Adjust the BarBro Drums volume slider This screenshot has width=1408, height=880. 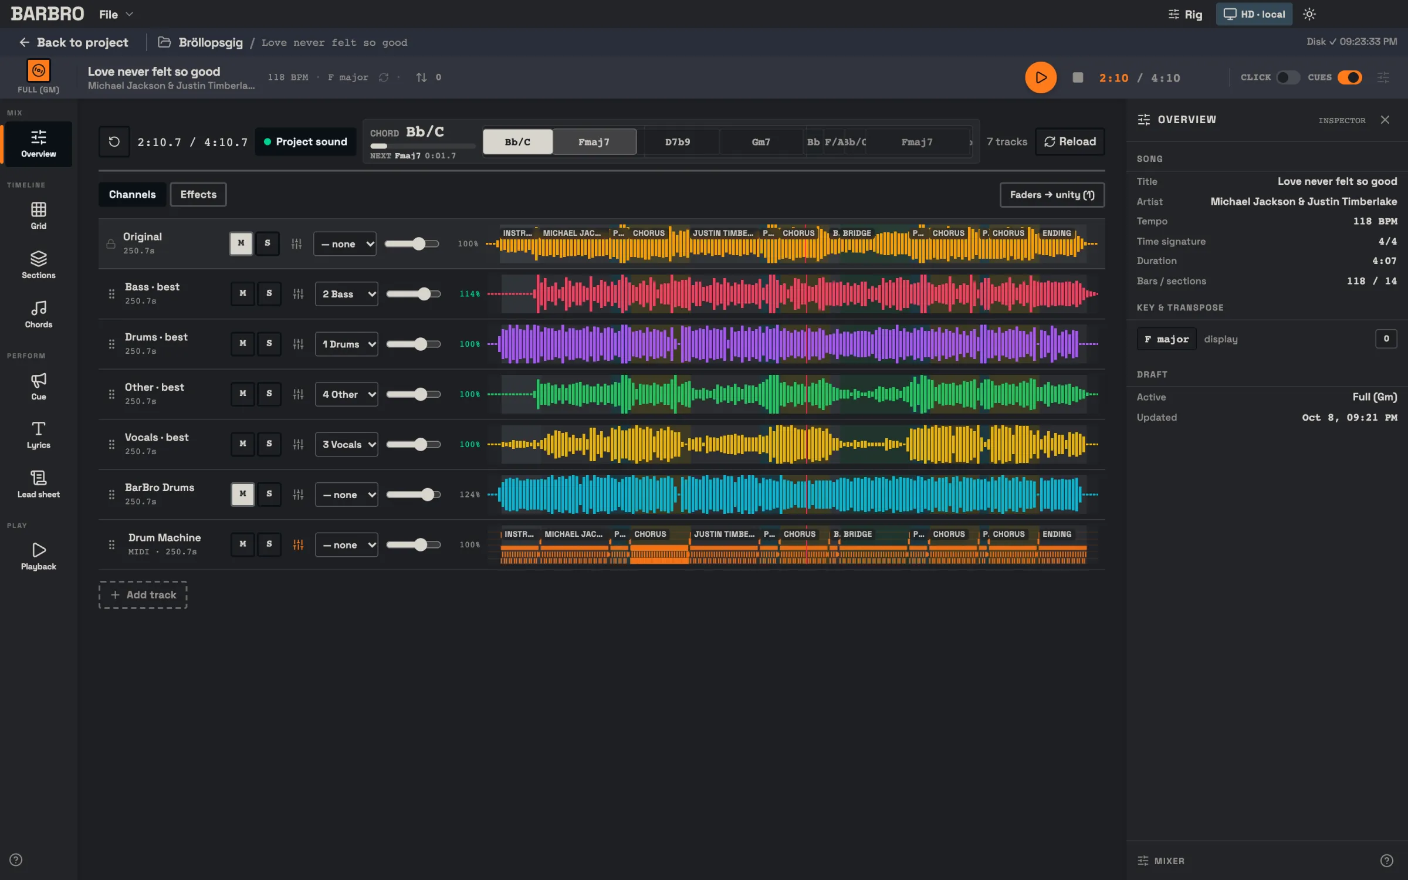[x=413, y=495]
